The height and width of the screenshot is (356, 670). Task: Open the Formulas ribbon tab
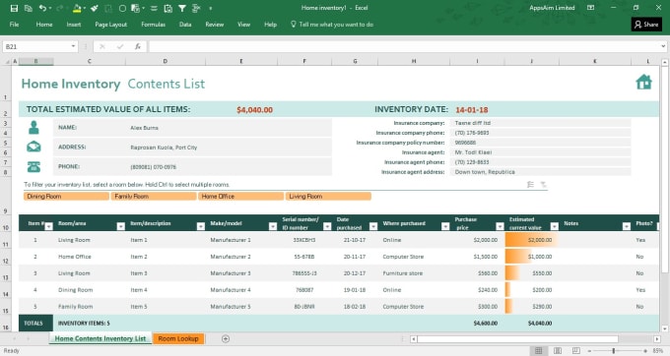click(153, 25)
